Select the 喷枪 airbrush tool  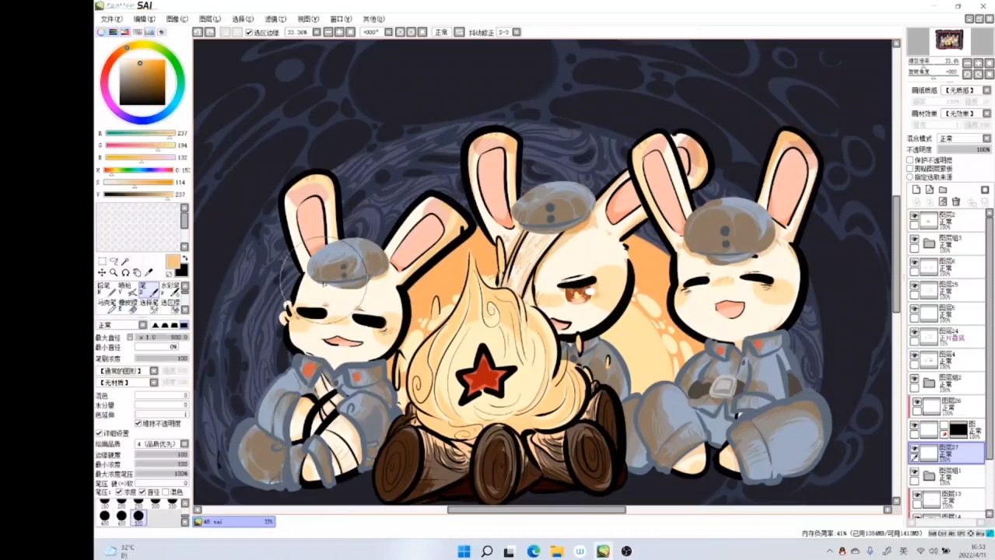[126, 289]
